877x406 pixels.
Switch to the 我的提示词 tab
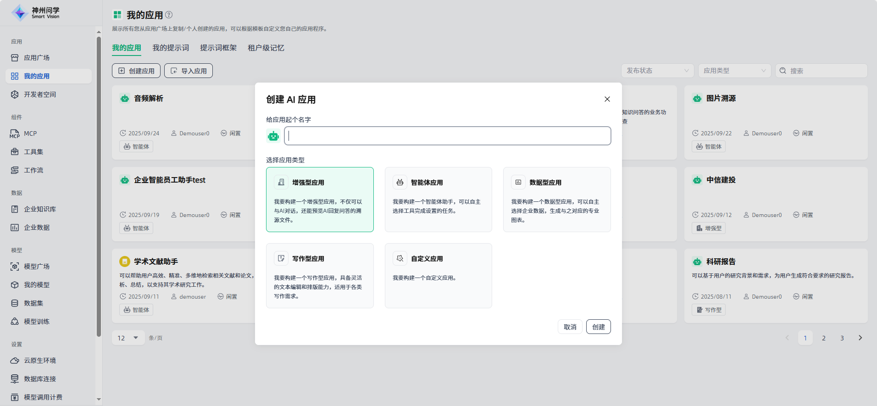coord(171,48)
